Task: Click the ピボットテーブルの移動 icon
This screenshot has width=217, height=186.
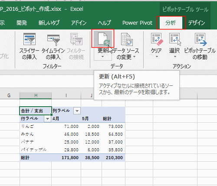Action: pyautogui.click(x=201, y=39)
